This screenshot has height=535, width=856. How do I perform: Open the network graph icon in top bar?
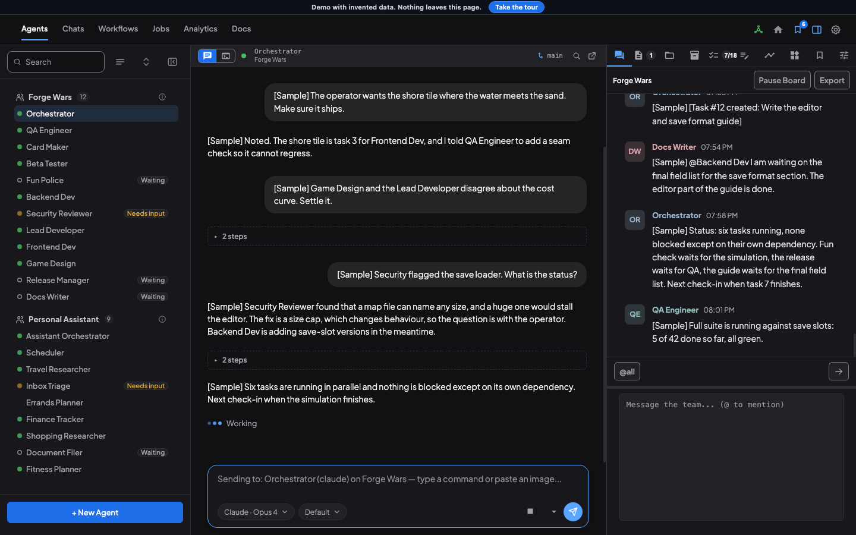pyautogui.click(x=759, y=30)
